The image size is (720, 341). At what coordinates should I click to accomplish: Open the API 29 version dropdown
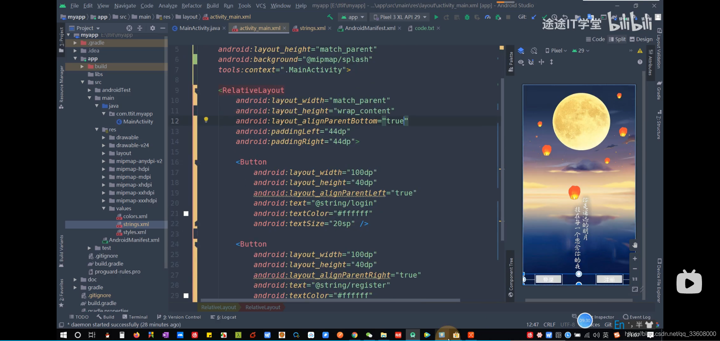pos(580,51)
